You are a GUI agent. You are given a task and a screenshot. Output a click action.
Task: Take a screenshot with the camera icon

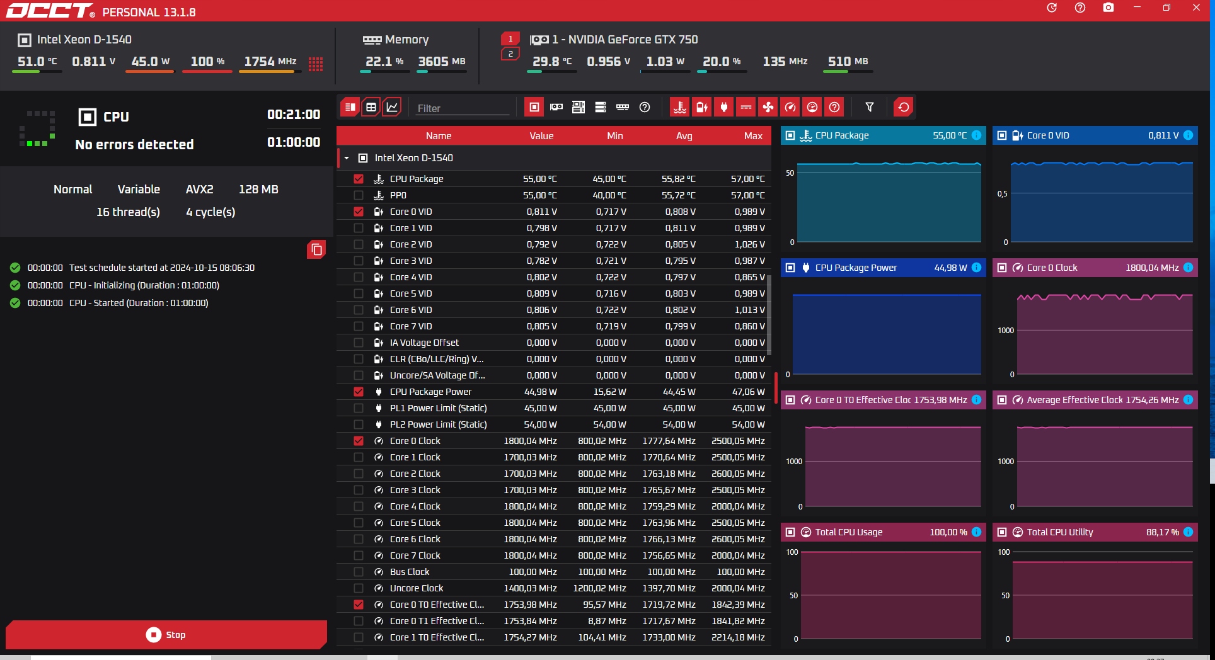click(x=1108, y=8)
